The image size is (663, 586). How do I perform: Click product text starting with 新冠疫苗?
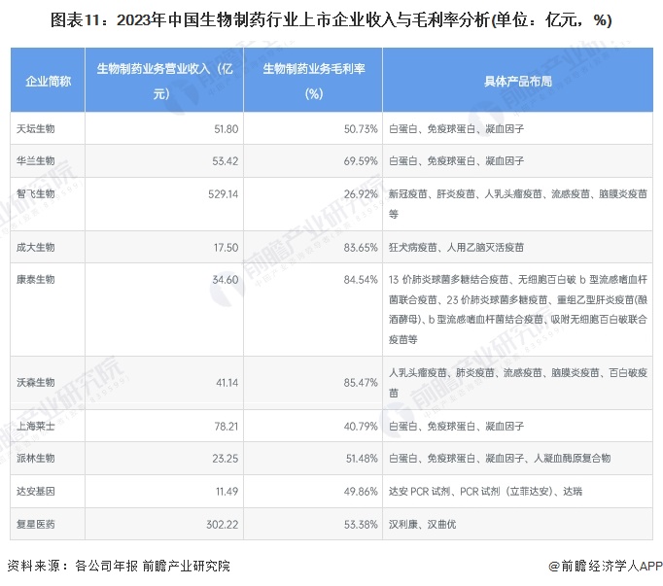(518, 204)
